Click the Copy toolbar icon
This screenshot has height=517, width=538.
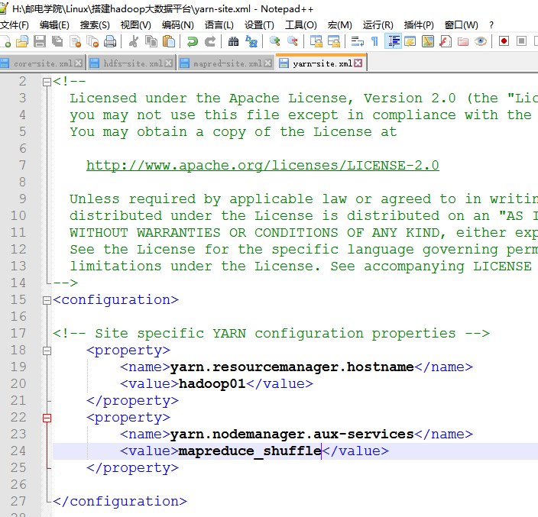pos(151,41)
